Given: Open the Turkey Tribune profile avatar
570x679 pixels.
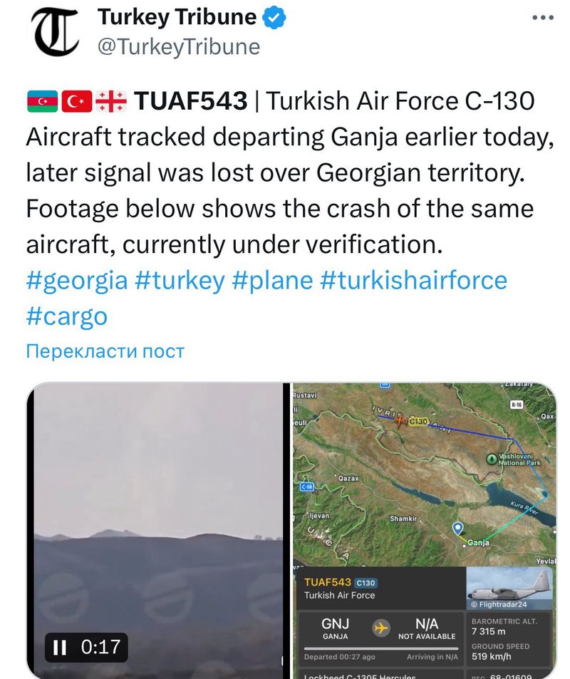Looking at the screenshot, I should [x=53, y=31].
